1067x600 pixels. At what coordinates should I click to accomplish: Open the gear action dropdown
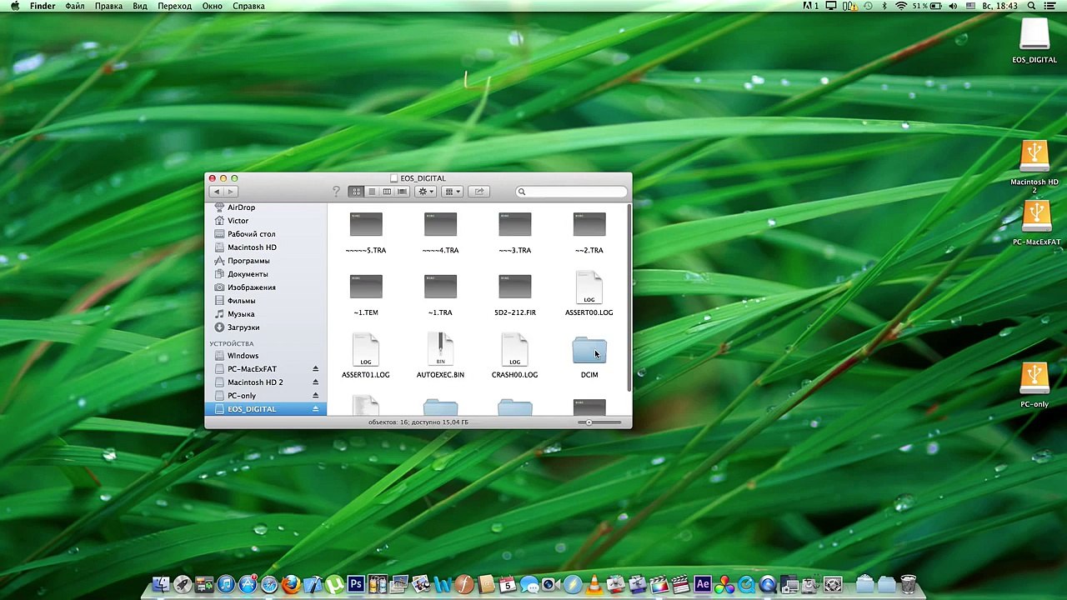click(425, 192)
